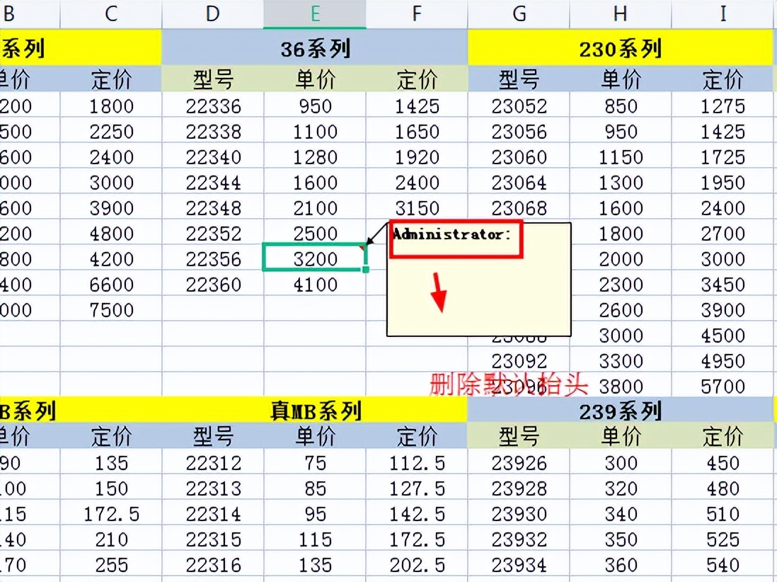Select the model cell '22312'
Image resolution: width=777 pixels, height=582 pixels.
[213, 462]
